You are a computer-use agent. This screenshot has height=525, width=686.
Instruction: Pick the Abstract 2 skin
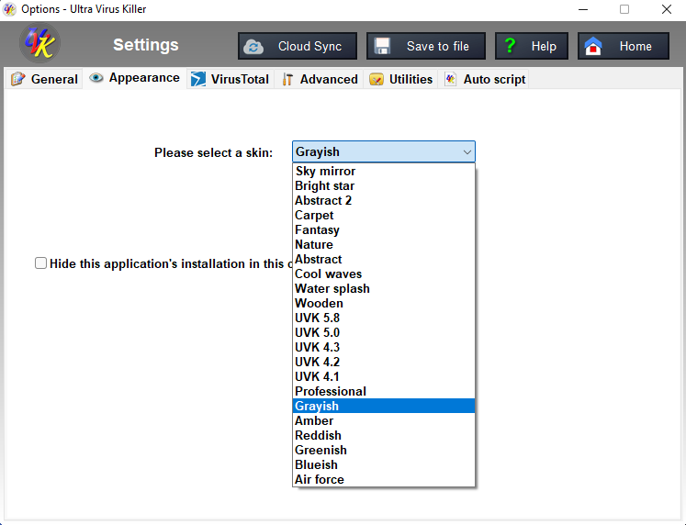point(384,200)
